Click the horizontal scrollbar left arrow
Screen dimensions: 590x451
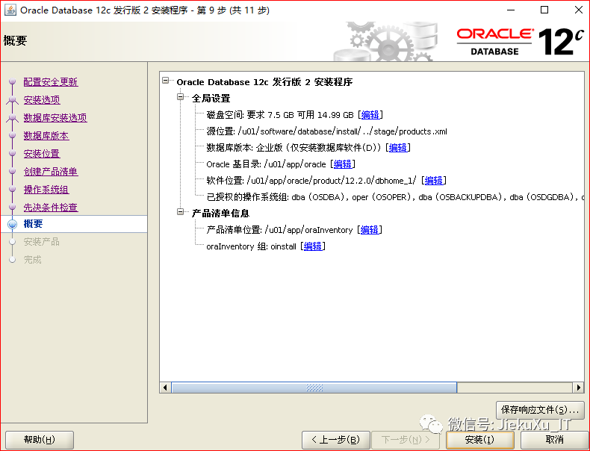165,388
